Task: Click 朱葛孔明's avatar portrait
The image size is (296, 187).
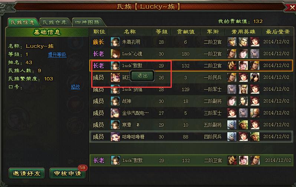Action: [115, 42]
